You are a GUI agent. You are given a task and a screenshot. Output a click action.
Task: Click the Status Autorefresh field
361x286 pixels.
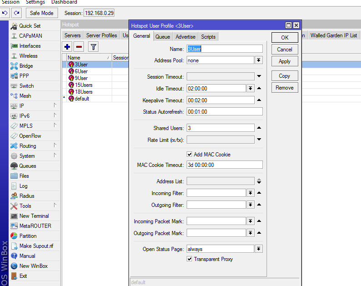click(224, 112)
